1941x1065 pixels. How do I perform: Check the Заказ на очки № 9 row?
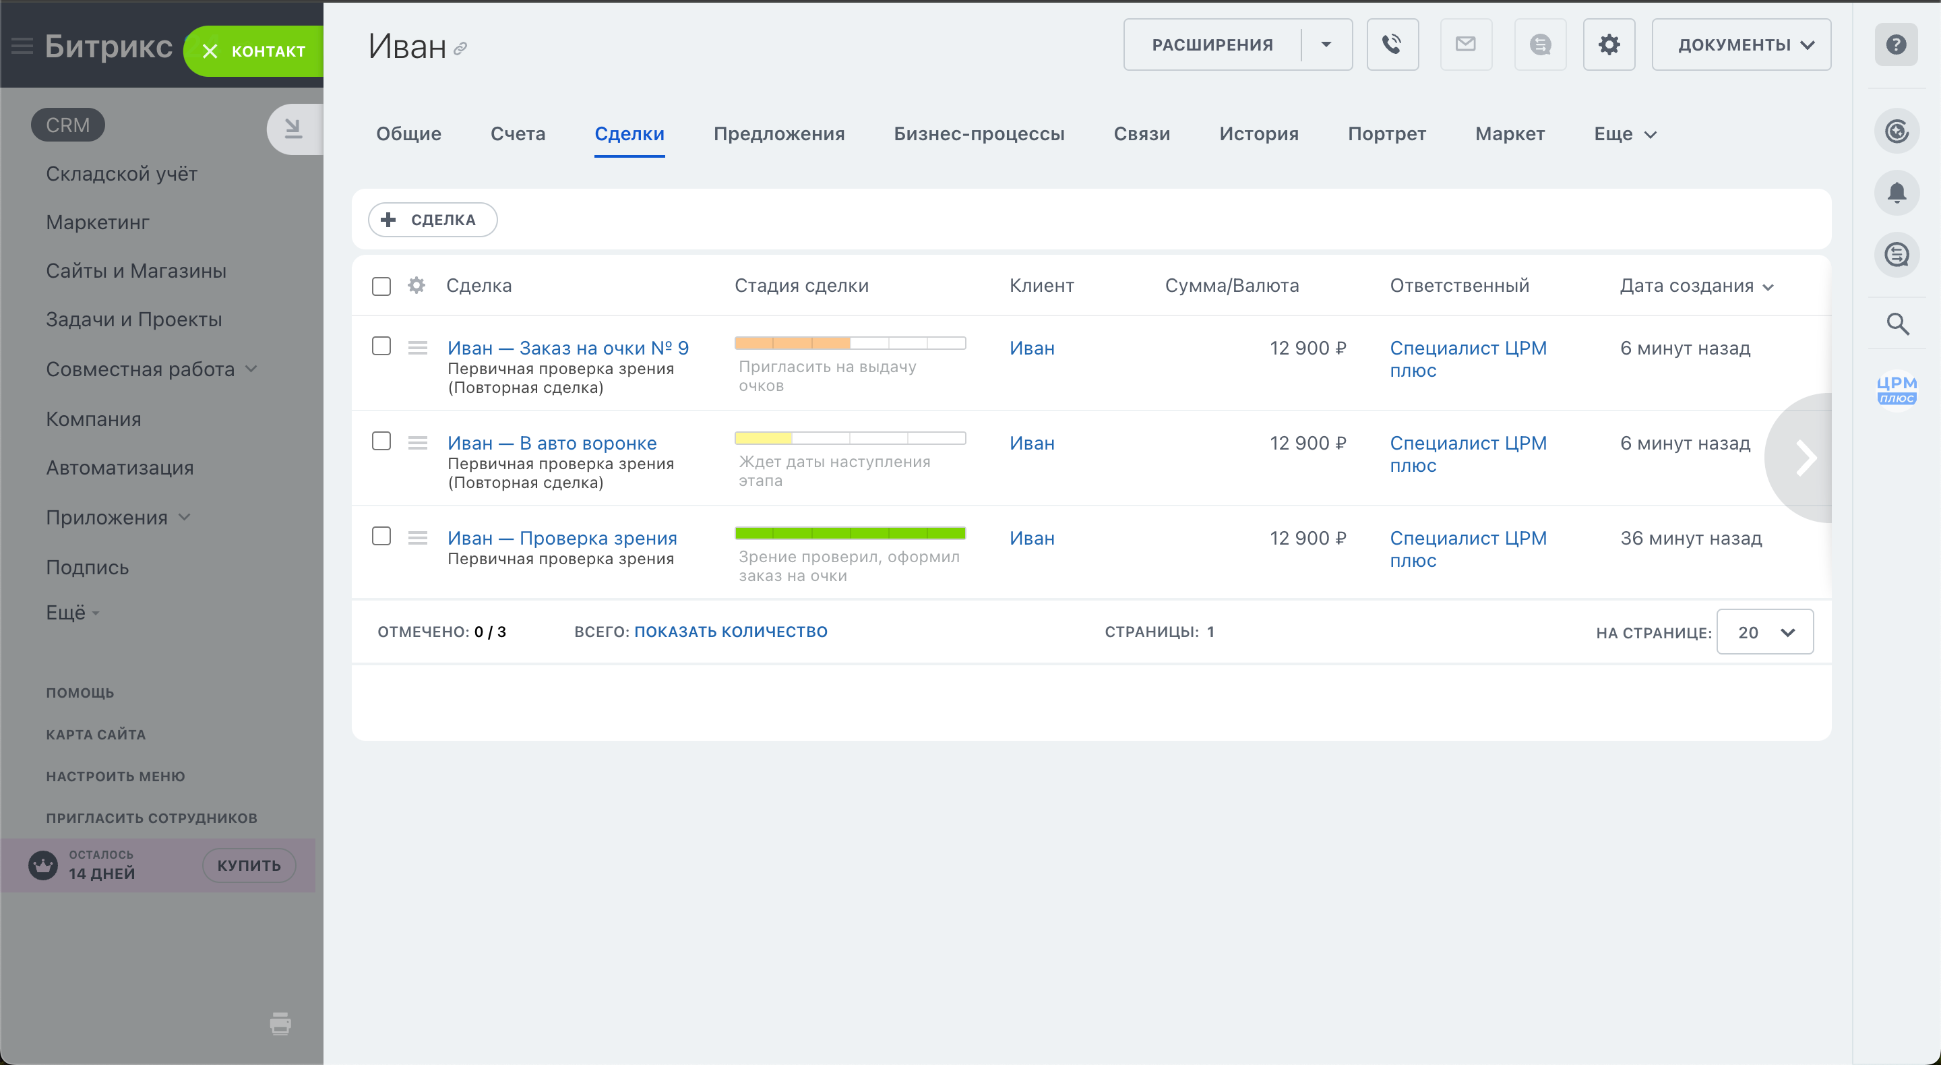(381, 346)
